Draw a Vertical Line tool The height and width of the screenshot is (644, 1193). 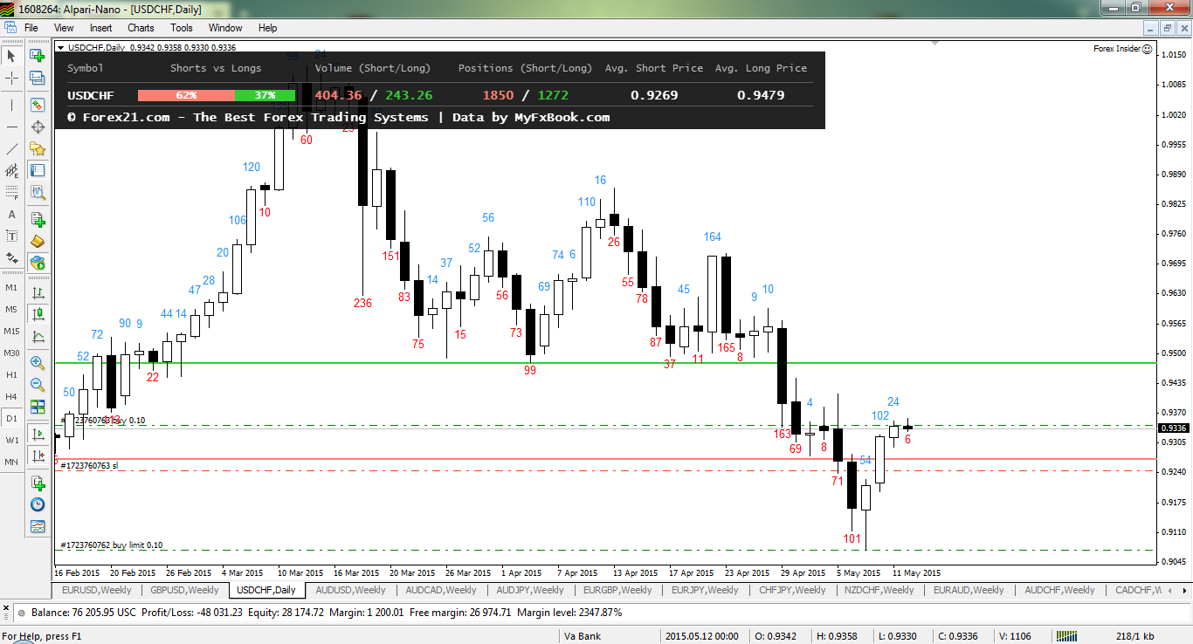click(11, 105)
